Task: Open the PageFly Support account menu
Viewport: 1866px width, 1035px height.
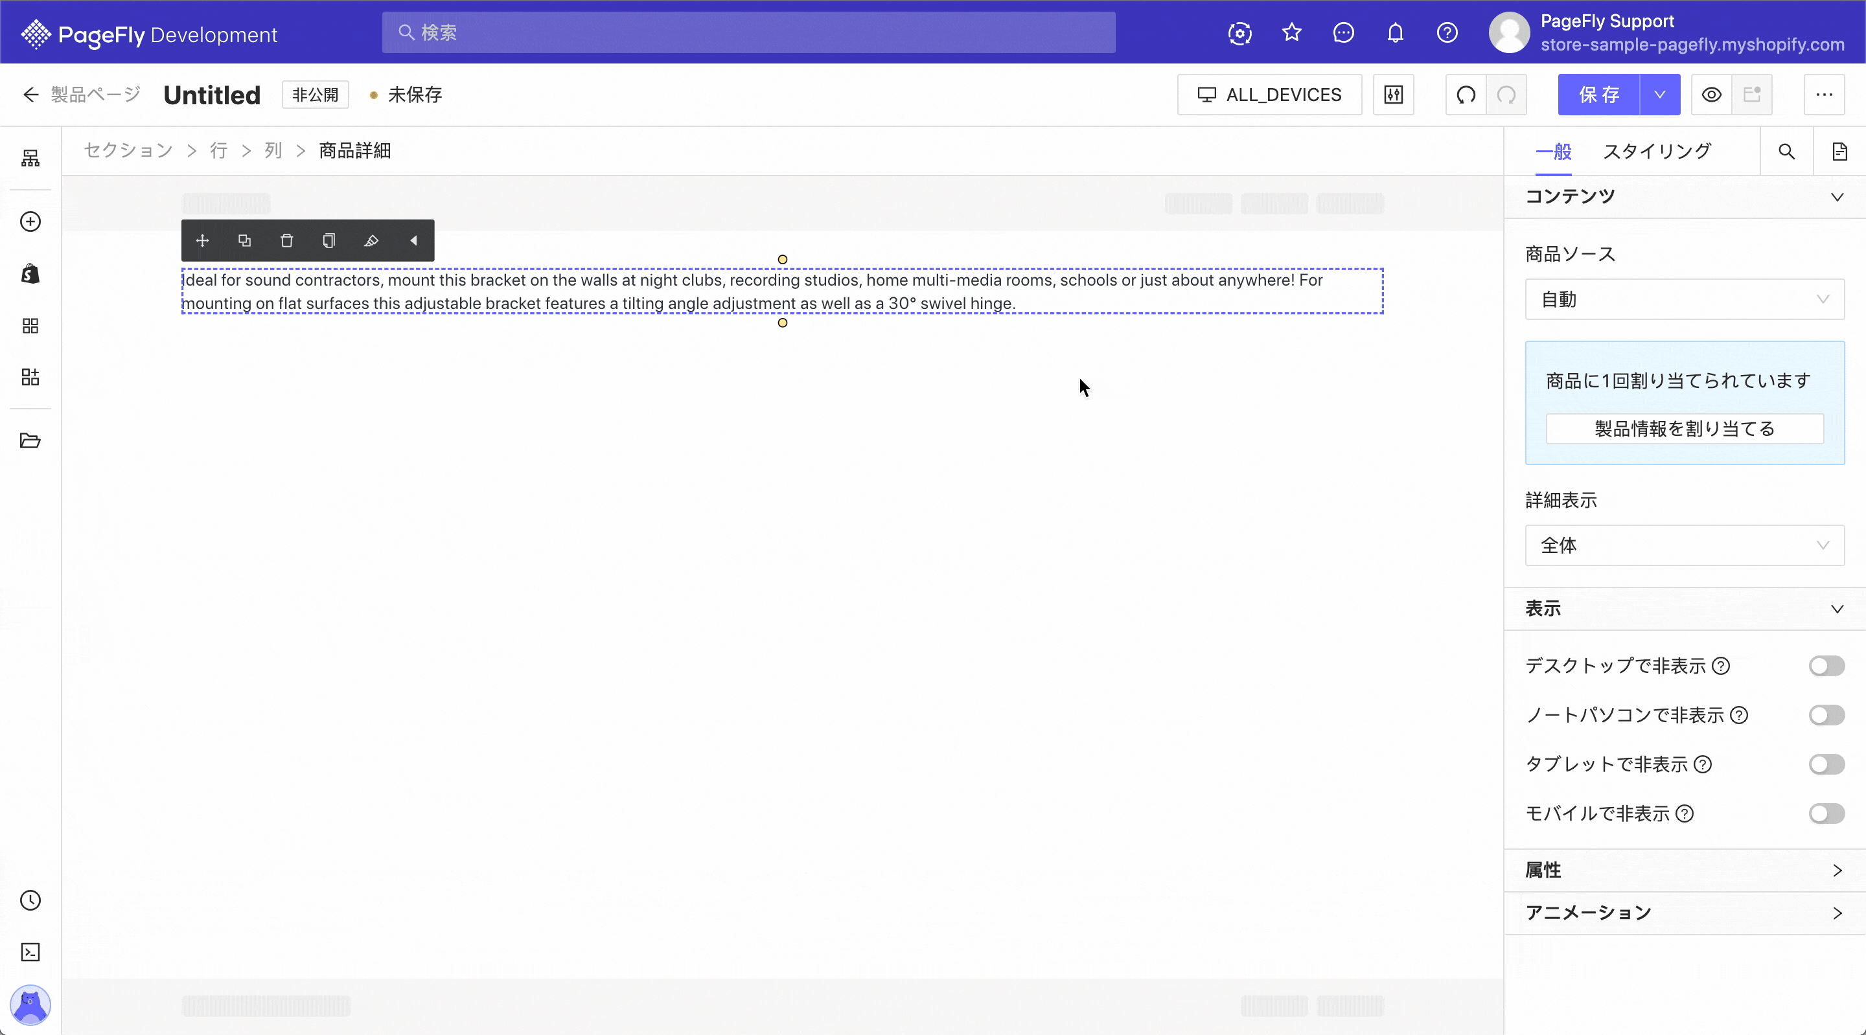Action: (1666, 32)
